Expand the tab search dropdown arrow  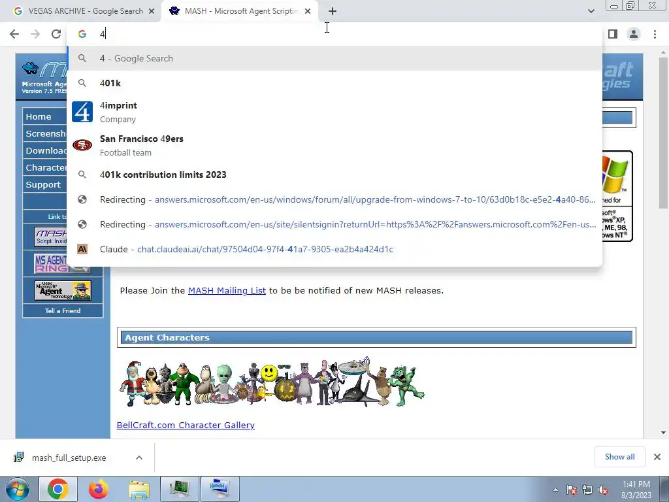pos(591,12)
